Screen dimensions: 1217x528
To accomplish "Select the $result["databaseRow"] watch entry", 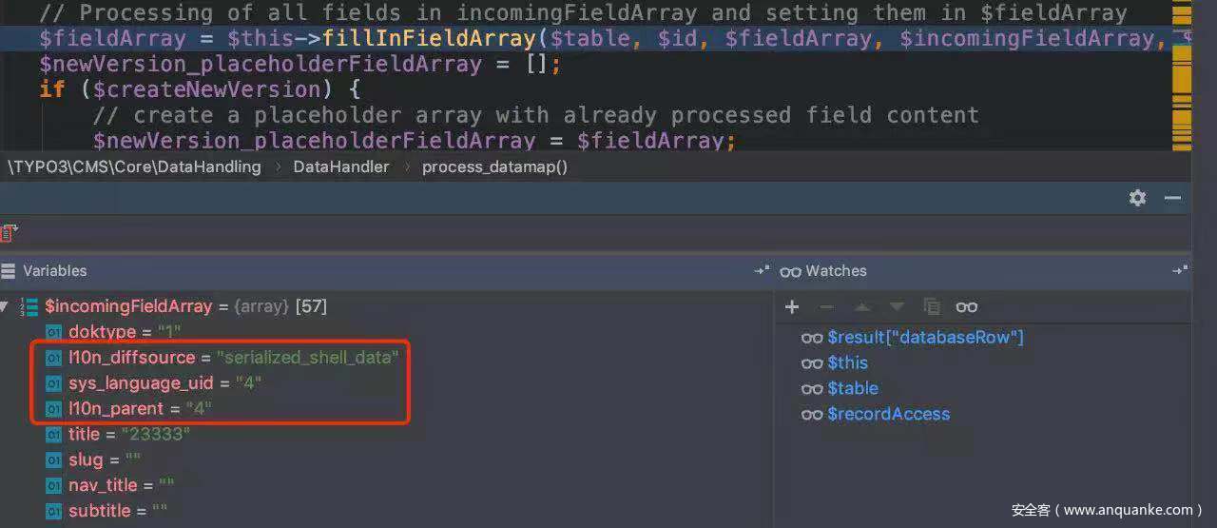I will tap(925, 337).
